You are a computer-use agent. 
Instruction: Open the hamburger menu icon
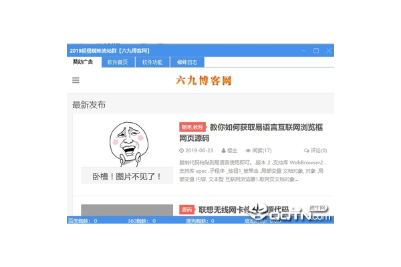pyautogui.click(x=76, y=81)
